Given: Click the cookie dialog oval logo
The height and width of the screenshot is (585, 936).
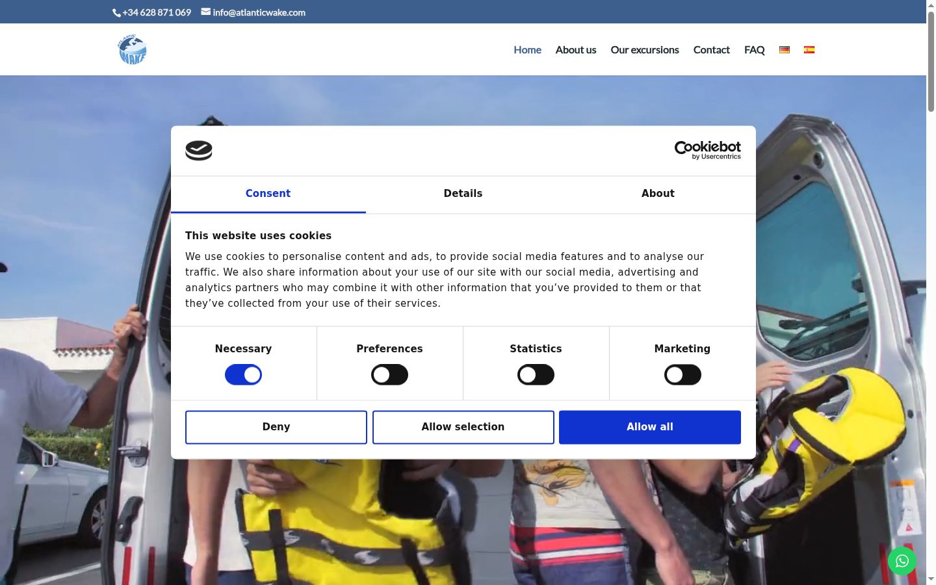Looking at the screenshot, I should tap(199, 151).
